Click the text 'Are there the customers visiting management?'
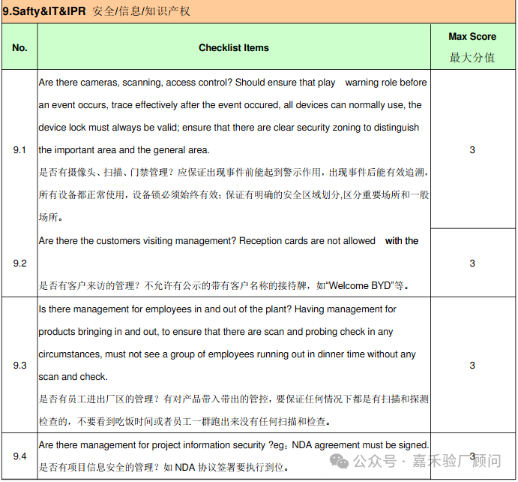The width and height of the screenshot is (518, 482). coord(137,241)
